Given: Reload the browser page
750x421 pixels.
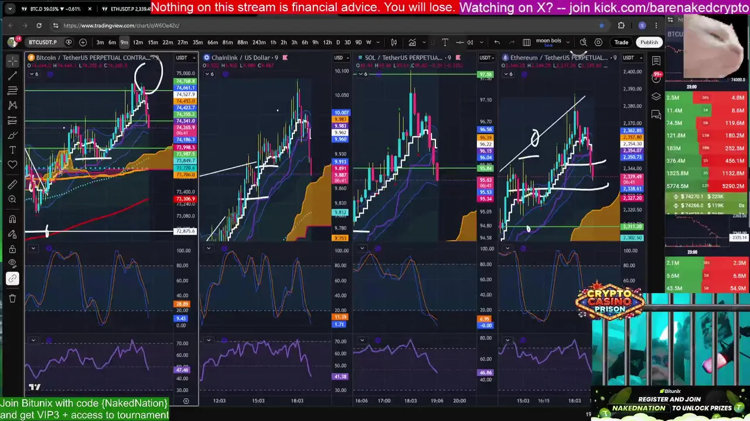Looking at the screenshot, I should click(x=39, y=25).
